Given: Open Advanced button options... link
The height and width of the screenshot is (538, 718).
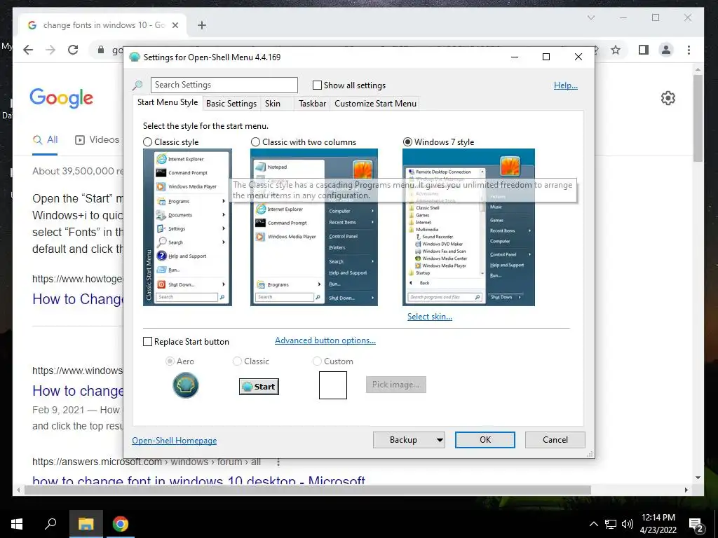Looking at the screenshot, I should pyautogui.click(x=325, y=340).
